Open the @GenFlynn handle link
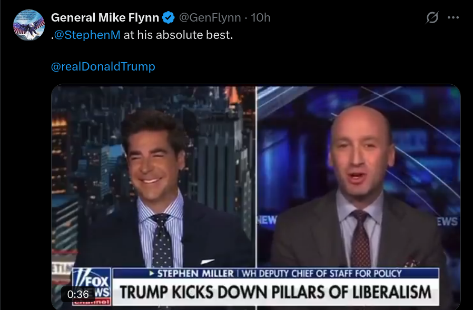The height and width of the screenshot is (310, 473). click(210, 17)
